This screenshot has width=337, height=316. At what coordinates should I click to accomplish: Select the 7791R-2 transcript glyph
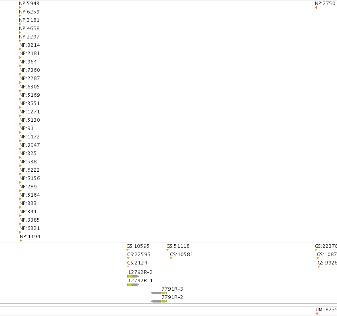click(x=159, y=301)
